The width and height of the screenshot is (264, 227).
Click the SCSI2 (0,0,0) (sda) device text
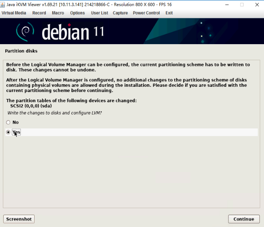tap(31, 106)
